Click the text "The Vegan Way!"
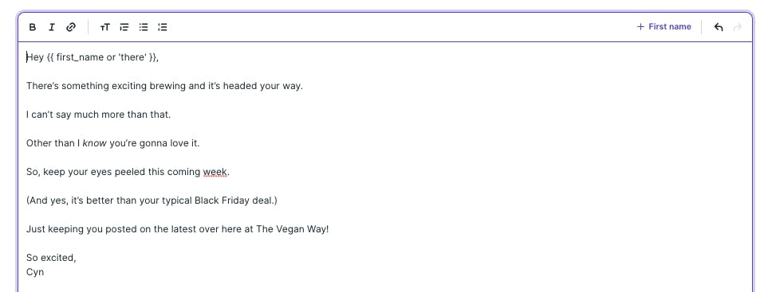 pos(293,229)
